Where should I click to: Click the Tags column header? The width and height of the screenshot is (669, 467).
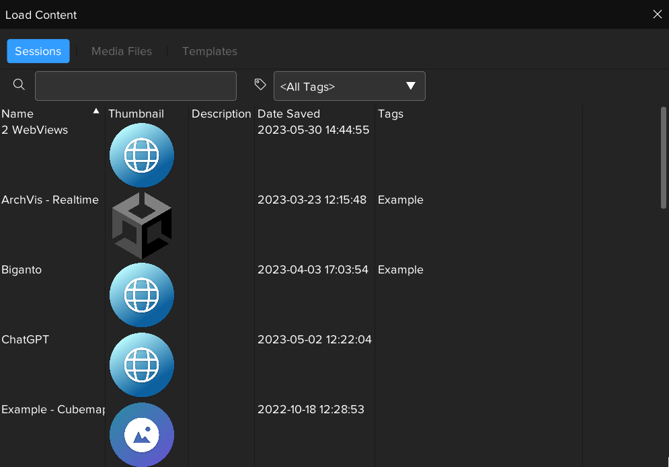click(x=391, y=114)
